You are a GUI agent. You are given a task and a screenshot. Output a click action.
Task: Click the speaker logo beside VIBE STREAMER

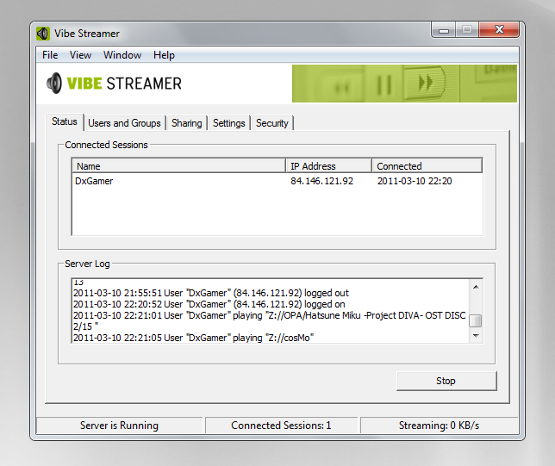coord(55,84)
